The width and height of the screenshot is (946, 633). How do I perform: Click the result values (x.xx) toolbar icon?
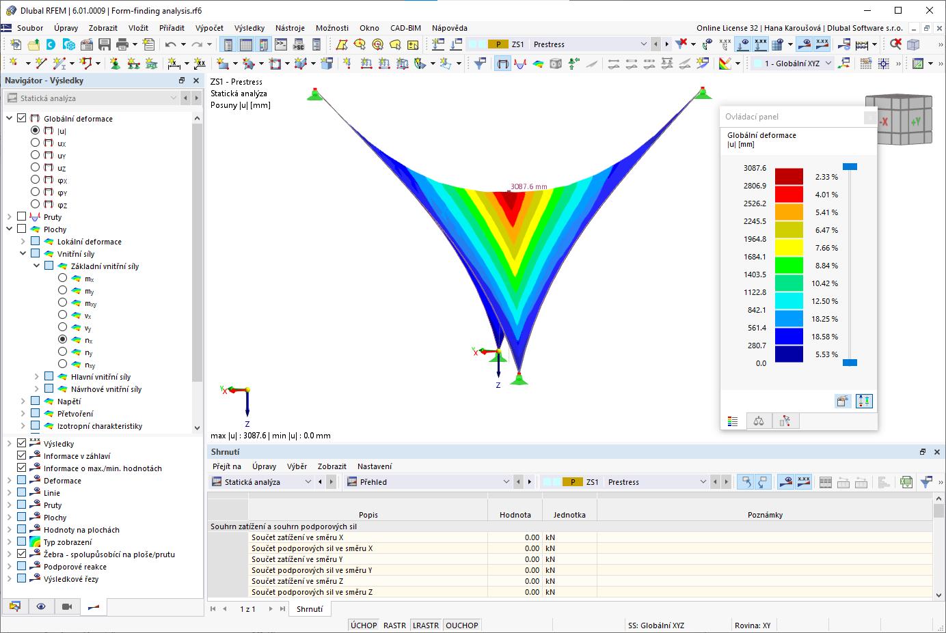click(x=822, y=44)
